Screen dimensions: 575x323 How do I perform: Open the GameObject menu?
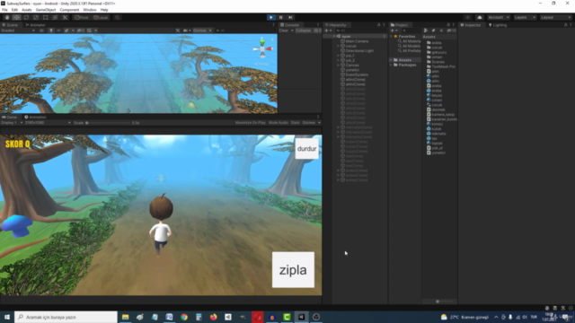tap(46, 10)
